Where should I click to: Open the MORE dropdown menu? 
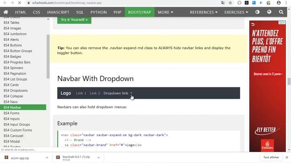[166, 12]
